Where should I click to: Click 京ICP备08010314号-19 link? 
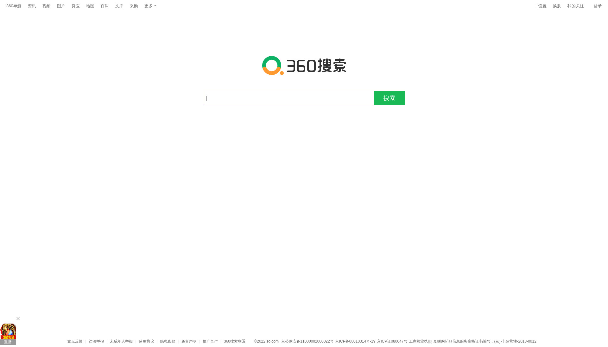pos(355,342)
